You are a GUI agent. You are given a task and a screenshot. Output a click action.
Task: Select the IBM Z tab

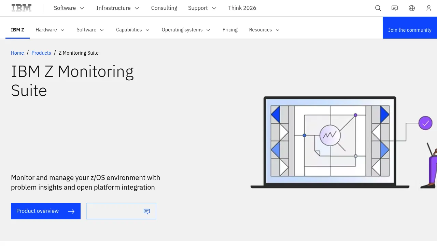[17, 30]
